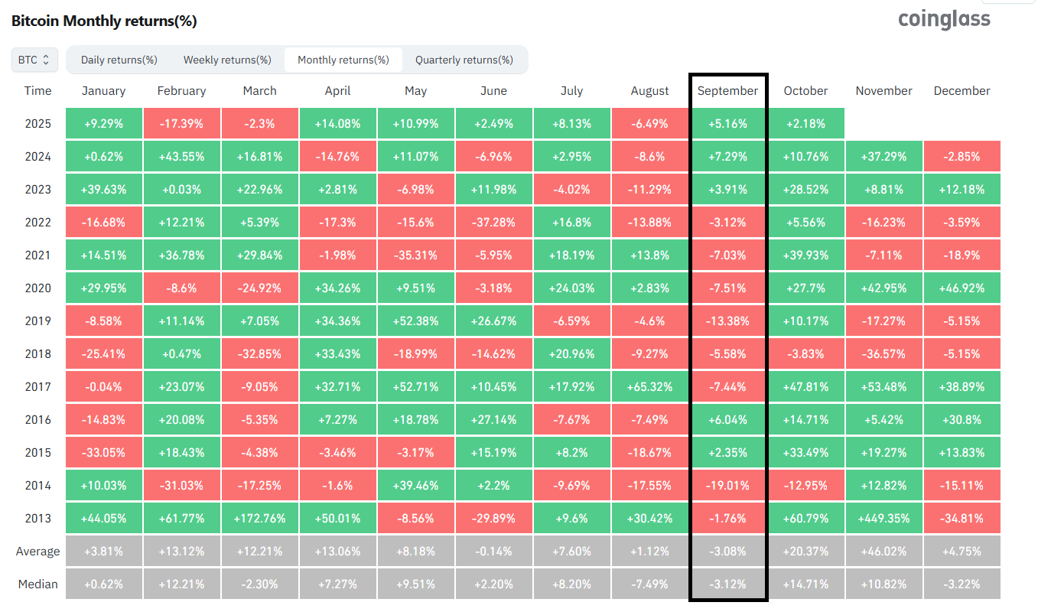Click the Time column header
The height and width of the screenshot is (612, 1038).
pyautogui.click(x=37, y=90)
